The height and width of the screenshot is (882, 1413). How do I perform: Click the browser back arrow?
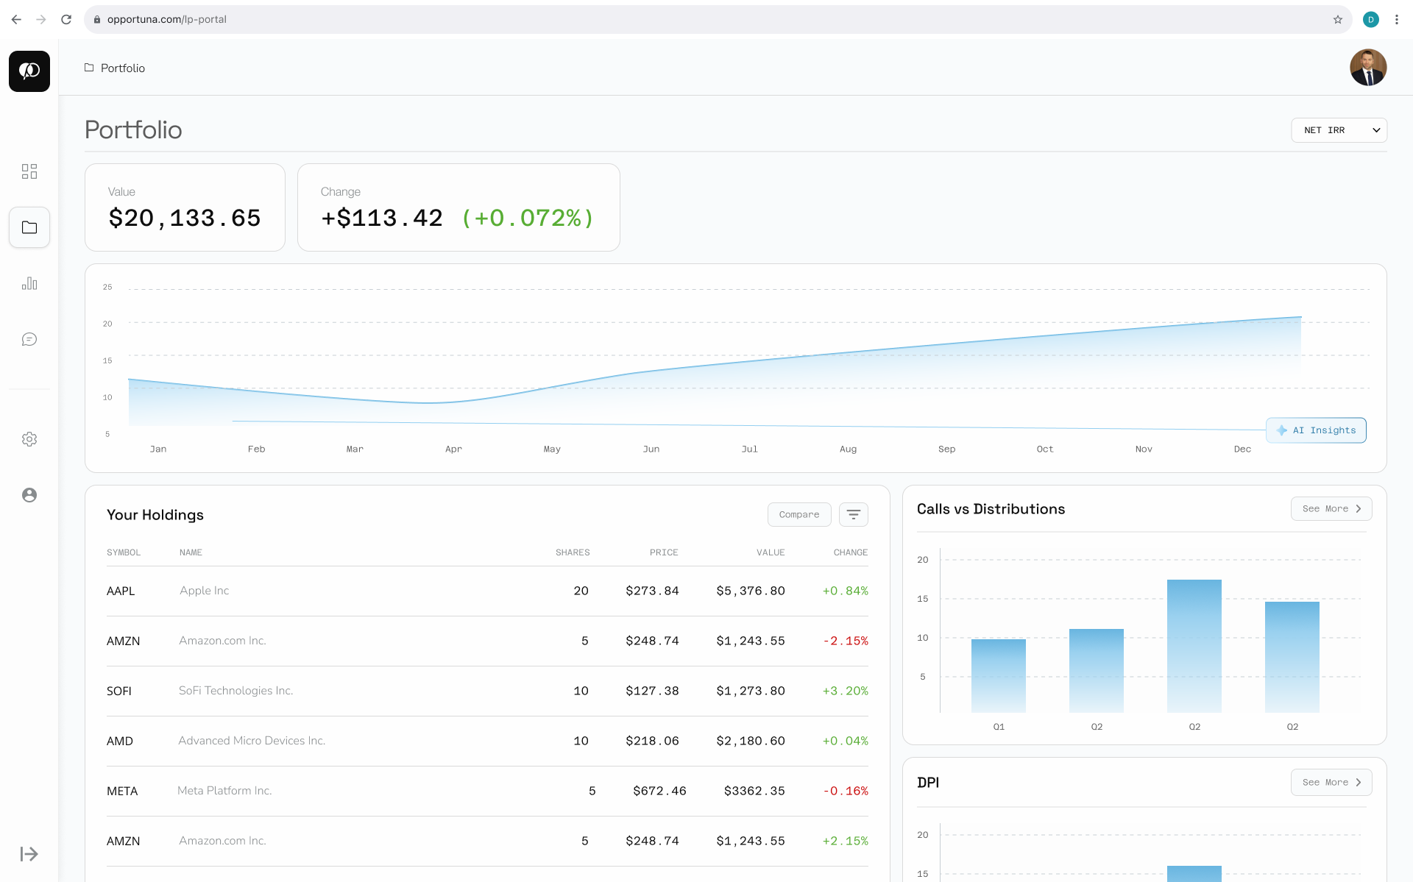[x=16, y=19]
